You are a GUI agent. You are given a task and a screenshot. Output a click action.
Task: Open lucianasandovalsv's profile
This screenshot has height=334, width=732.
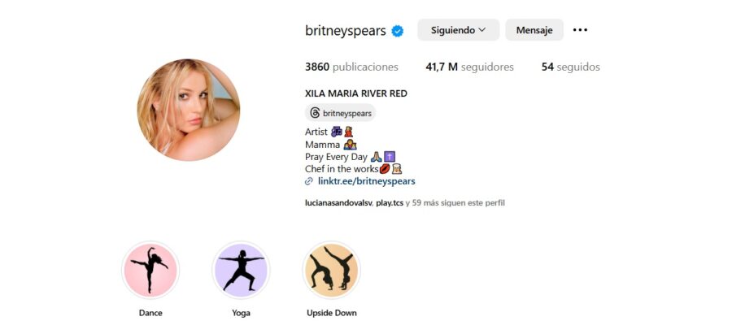click(338, 203)
